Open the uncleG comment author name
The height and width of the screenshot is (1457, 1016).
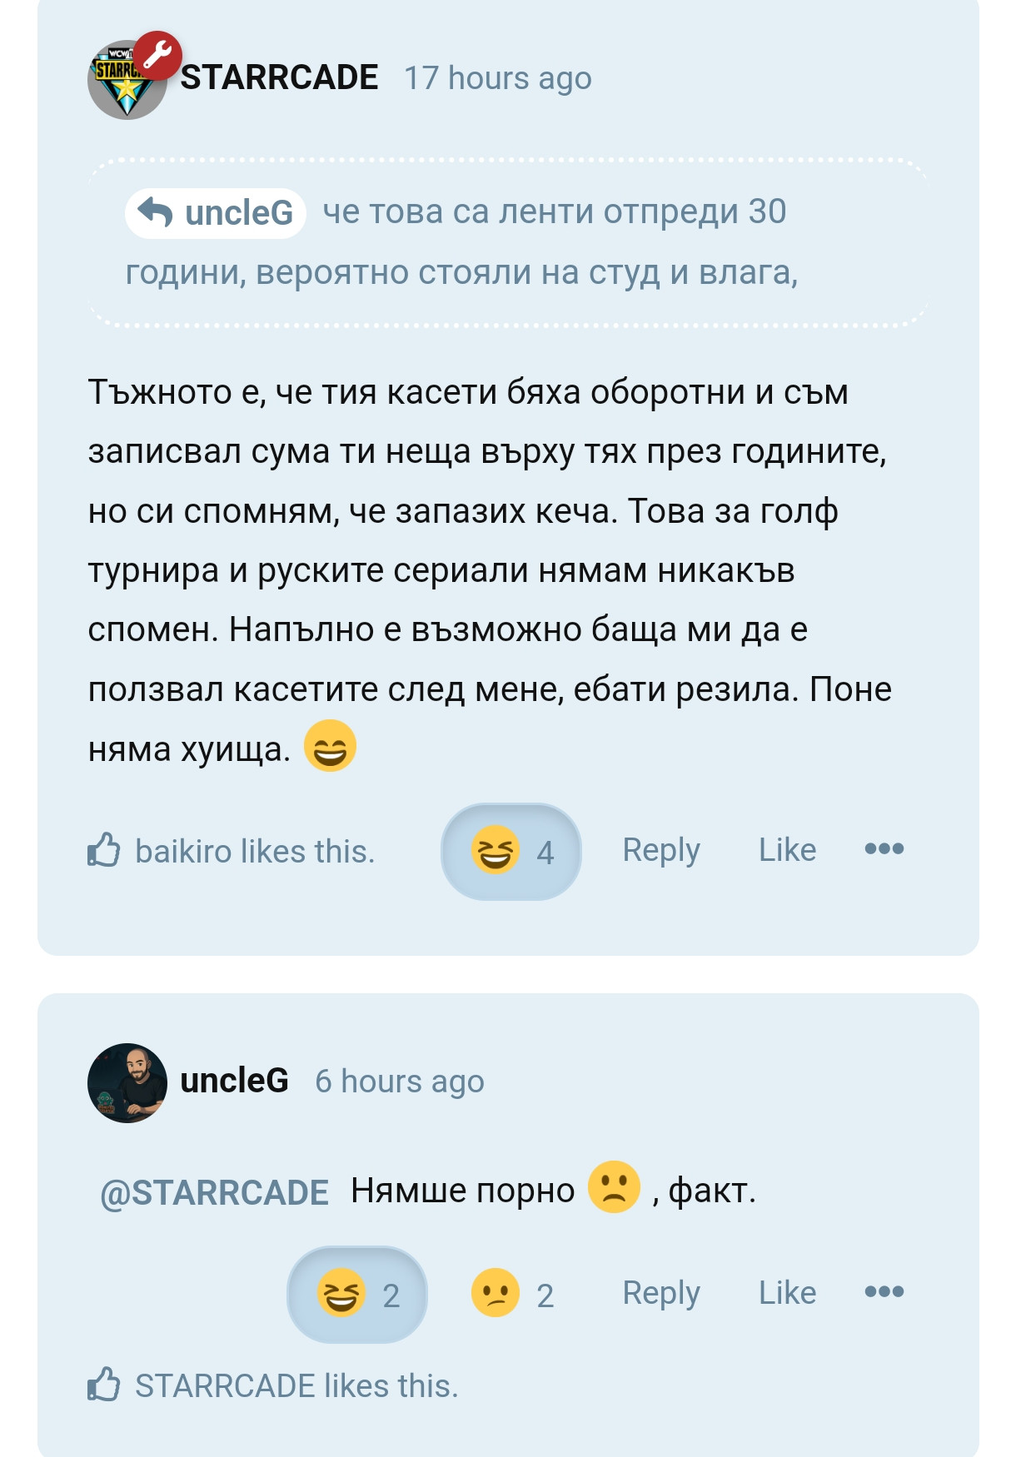click(x=235, y=1081)
